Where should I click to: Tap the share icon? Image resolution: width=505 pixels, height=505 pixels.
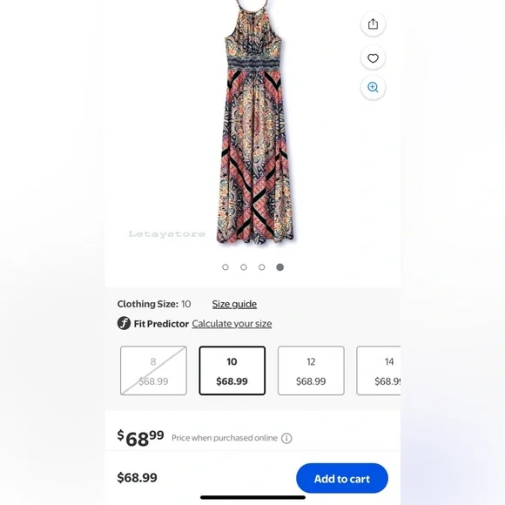[x=373, y=24]
